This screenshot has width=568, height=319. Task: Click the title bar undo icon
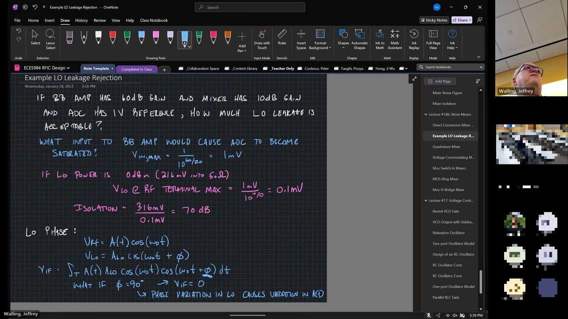(35, 7)
